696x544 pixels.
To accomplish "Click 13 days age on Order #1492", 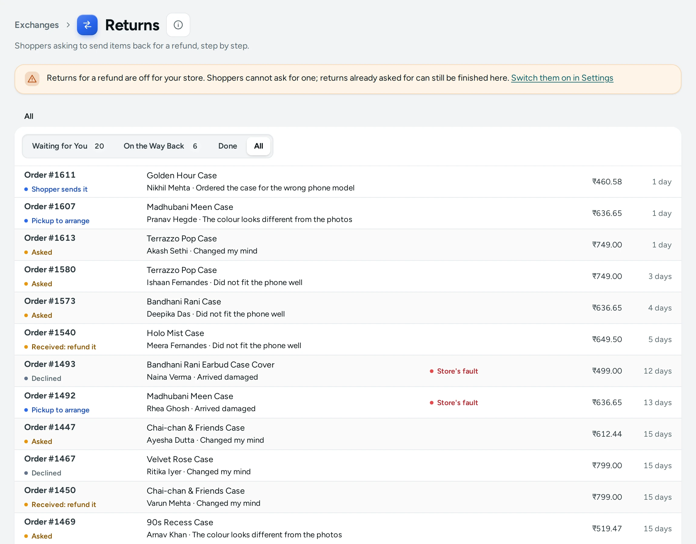I will click(658, 402).
